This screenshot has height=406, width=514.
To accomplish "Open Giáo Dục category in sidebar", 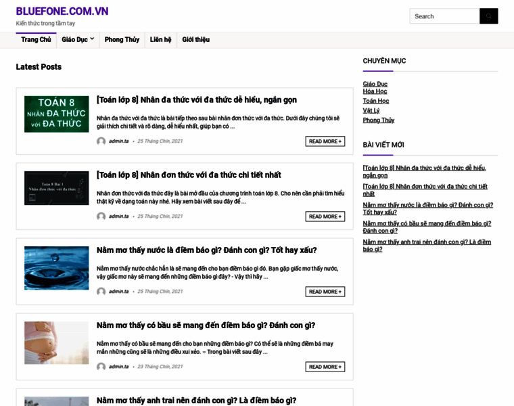I will [375, 84].
